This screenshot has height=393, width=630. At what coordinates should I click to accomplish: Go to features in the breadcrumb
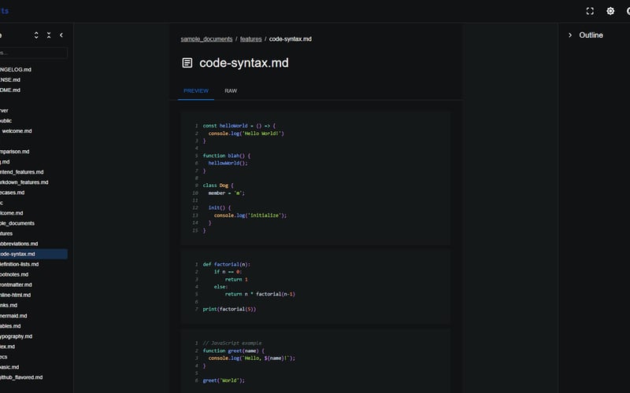coord(250,39)
